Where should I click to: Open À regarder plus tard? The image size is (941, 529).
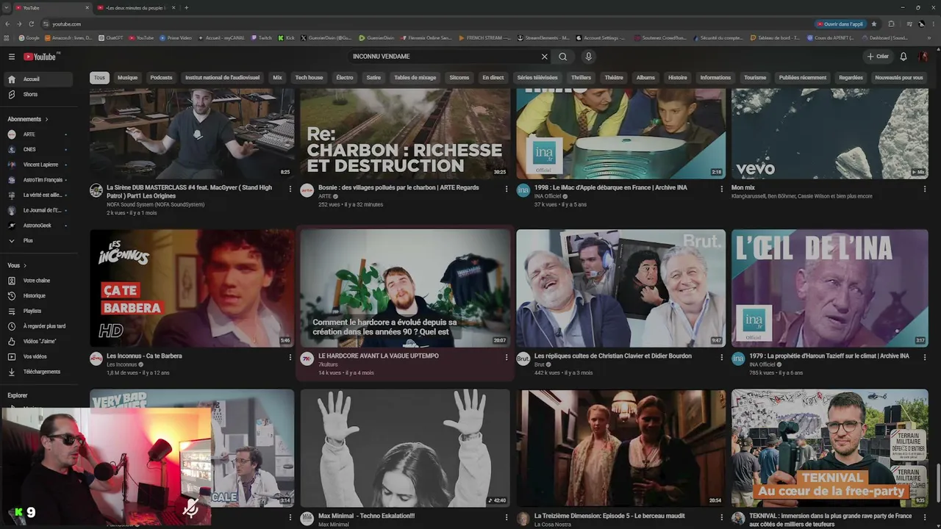pos(40,326)
